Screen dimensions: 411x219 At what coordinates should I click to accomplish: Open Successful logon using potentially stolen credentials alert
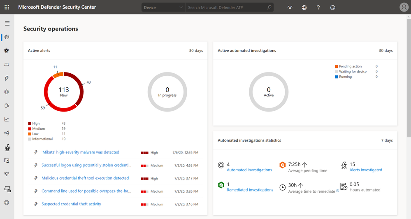point(86,165)
